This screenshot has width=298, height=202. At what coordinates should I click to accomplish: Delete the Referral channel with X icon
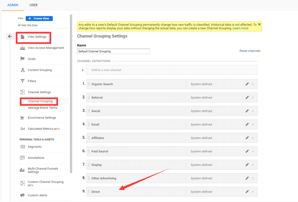point(253,98)
